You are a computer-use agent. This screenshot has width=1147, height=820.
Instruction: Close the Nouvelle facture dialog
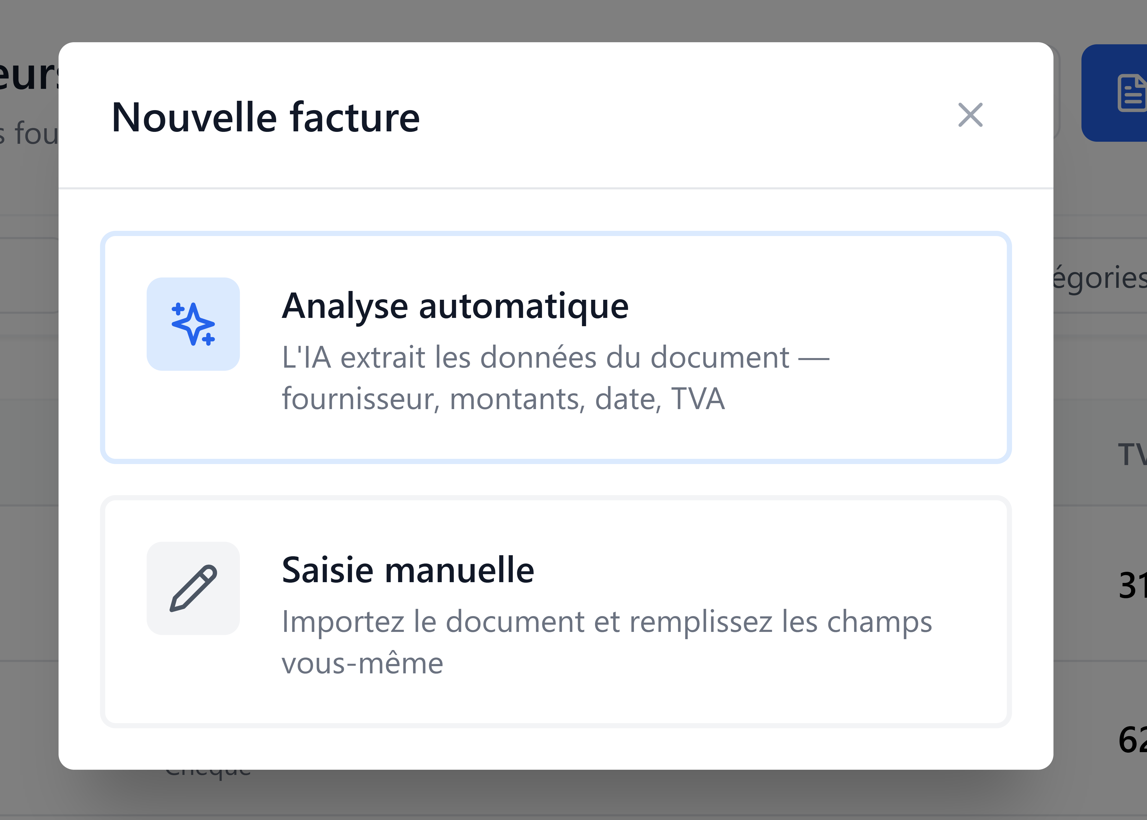point(970,115)
